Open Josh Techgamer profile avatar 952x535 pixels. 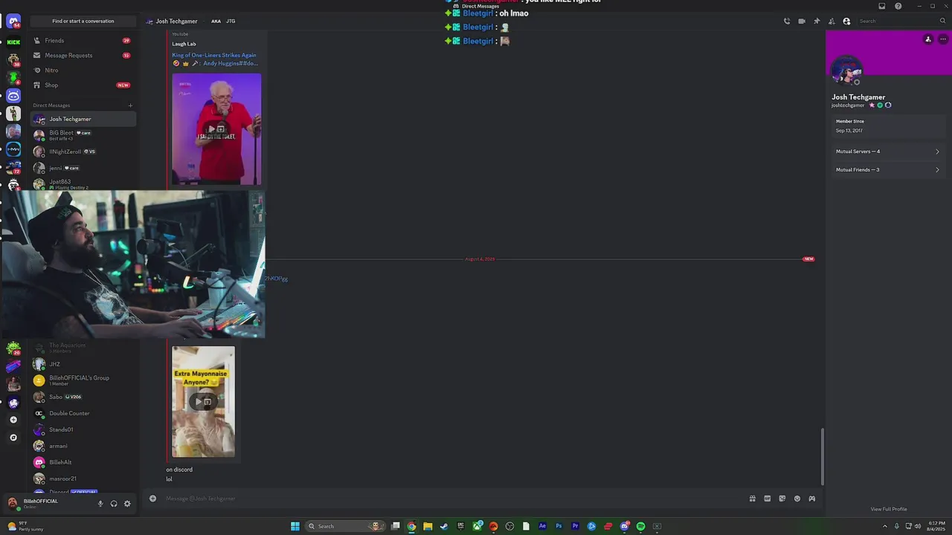point(846,72)
